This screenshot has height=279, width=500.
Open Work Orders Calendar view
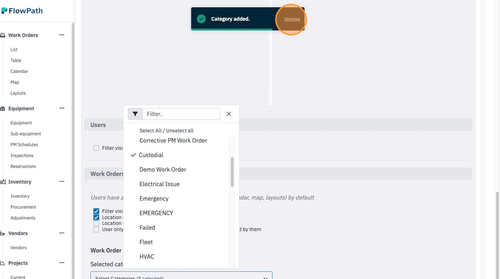coord(19,71)
